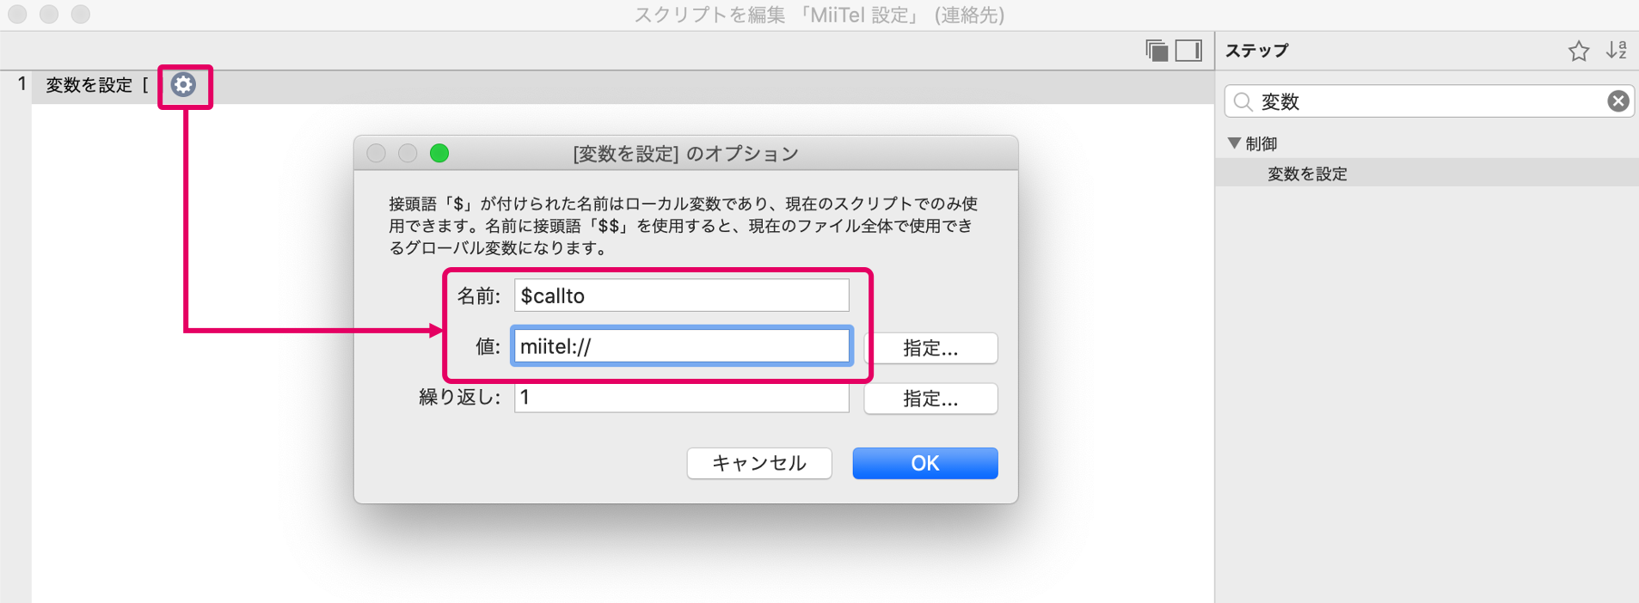Toggle the steps pane sidebar icon
Viewport: 1639px width, 603px height.
tap(1188, 51)
